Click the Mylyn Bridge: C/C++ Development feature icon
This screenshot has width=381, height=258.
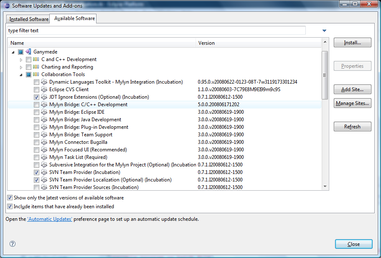pos(44,105)
